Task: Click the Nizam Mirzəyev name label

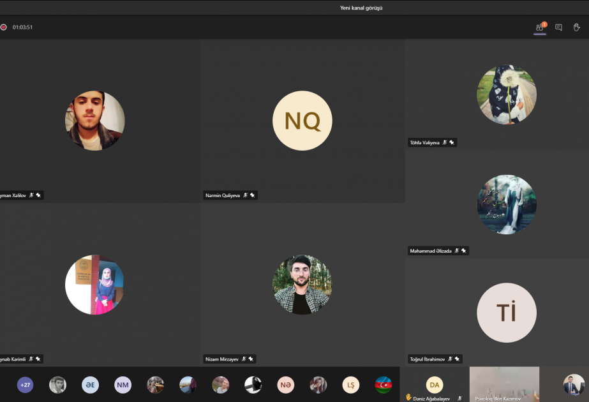Action: point(221,359)
